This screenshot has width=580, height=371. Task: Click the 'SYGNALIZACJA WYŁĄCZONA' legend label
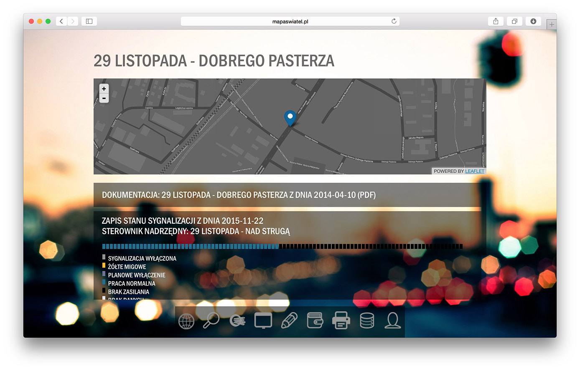coord(142,259)
